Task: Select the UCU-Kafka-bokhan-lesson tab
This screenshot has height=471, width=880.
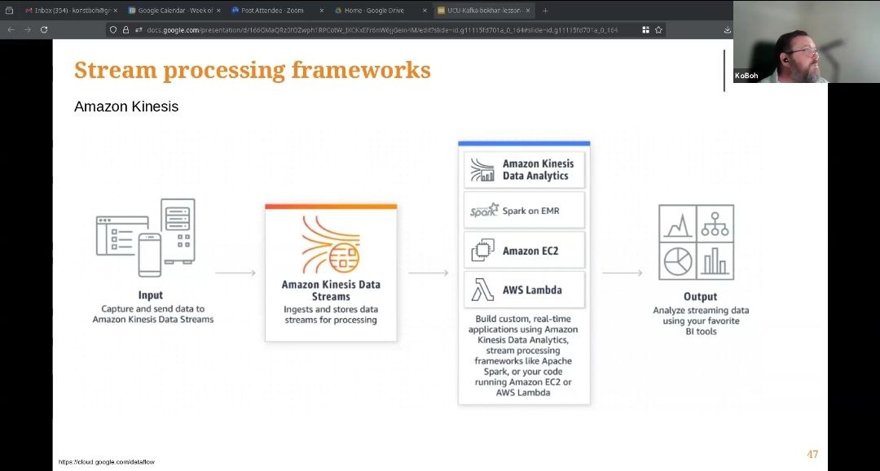Action: (484, 10)
